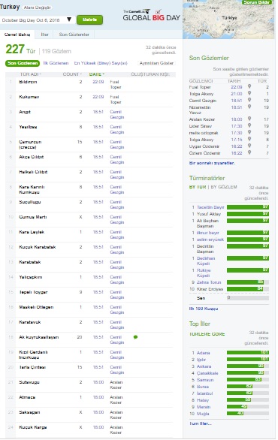
Task: Switch to the İller tab
Action: [44, 35]
